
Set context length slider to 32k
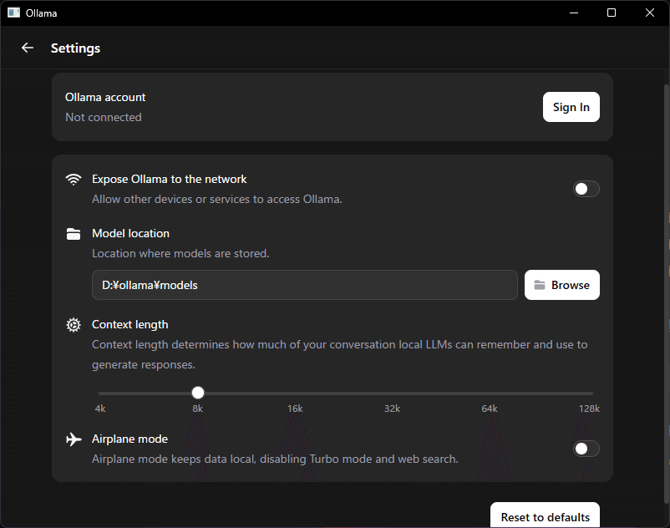(x=392, y=393)
